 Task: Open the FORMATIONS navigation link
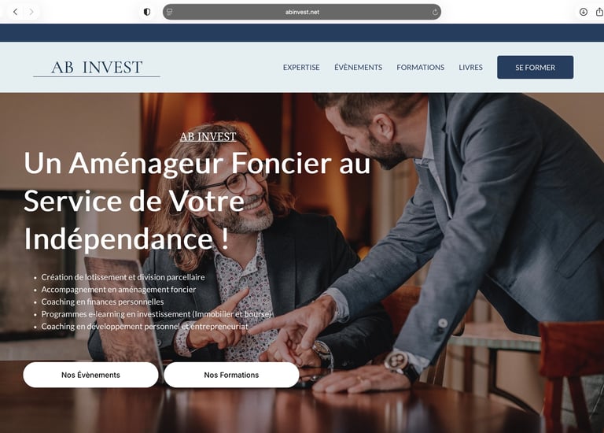[x=420, y=67]
